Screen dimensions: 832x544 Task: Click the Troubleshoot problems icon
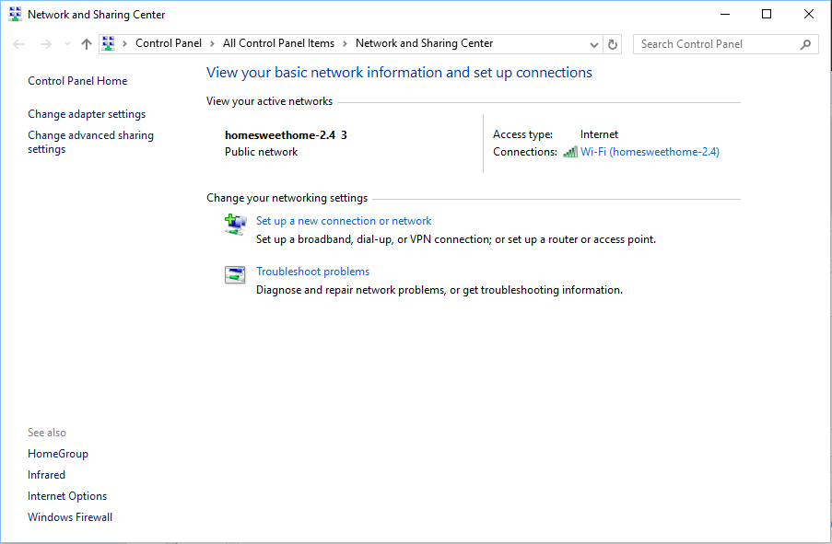click(236, 274)
